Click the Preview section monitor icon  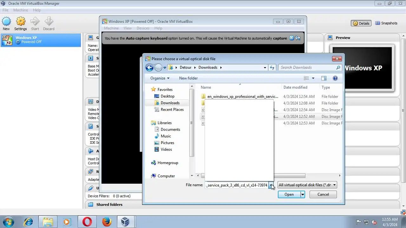coord(330,38)
